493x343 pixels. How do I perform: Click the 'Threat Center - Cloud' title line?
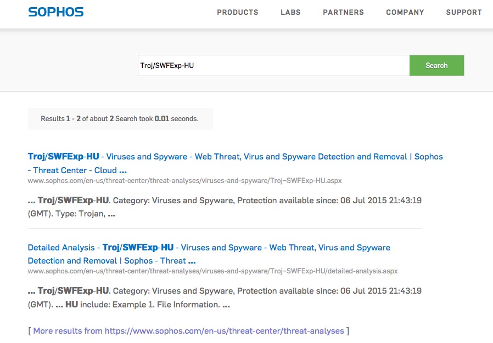click(x=77, y=170)
